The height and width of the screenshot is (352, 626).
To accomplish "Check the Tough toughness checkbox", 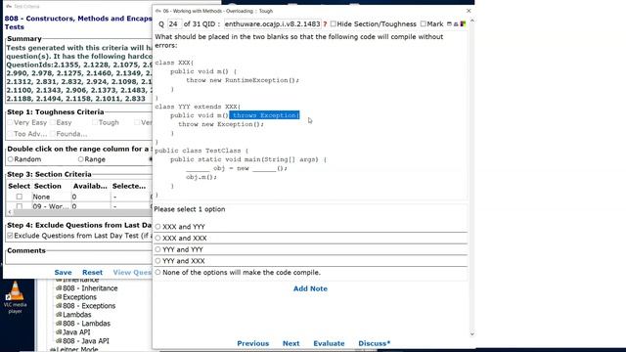I will pyautogui.click(x=95, y=122).
